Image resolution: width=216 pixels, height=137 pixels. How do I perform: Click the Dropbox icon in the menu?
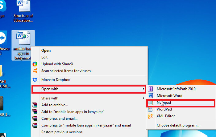pos(35,80)
